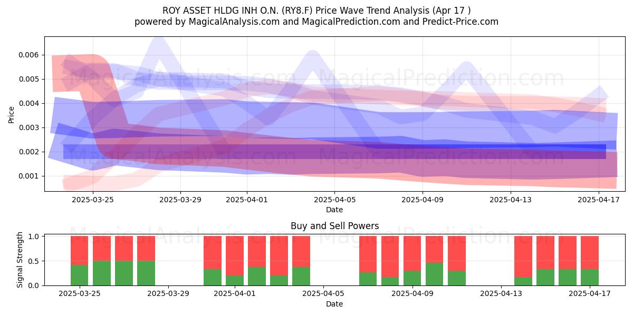This screenshot has height=316, width=633.
Task: Click red sell segment of the 2025-04-01 bar
Action: (235, 256)
